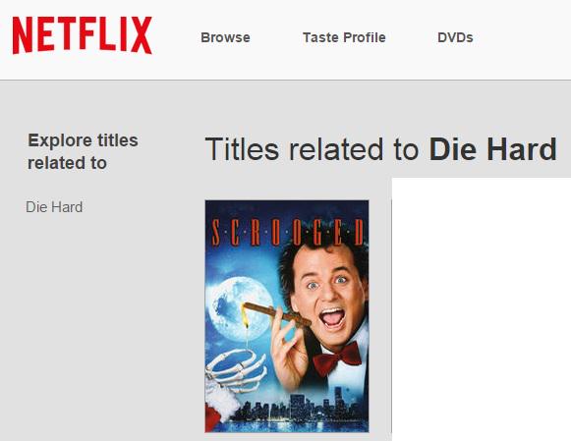This screenshot has width=571, height=441.
Task: Click the 'Titles related to' heading text
Action: [x=313, y=149]
